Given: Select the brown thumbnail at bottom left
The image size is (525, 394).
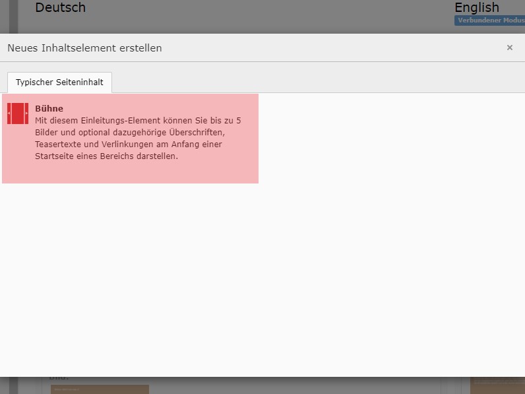Looking at the screenshot, I should 100,389.
